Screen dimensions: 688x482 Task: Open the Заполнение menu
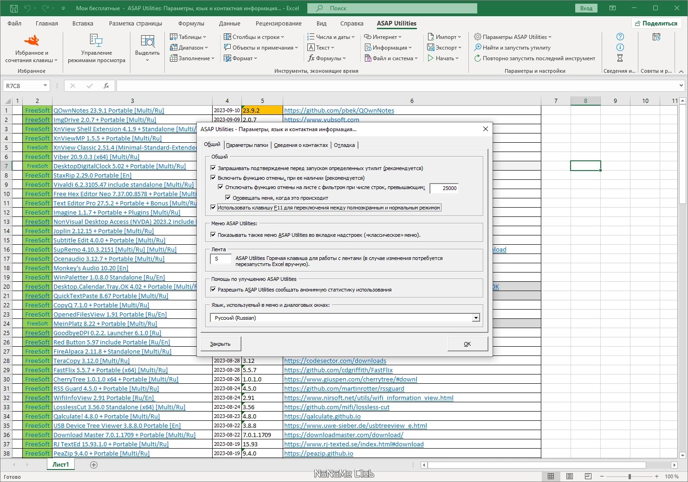(x=192, y=58)
